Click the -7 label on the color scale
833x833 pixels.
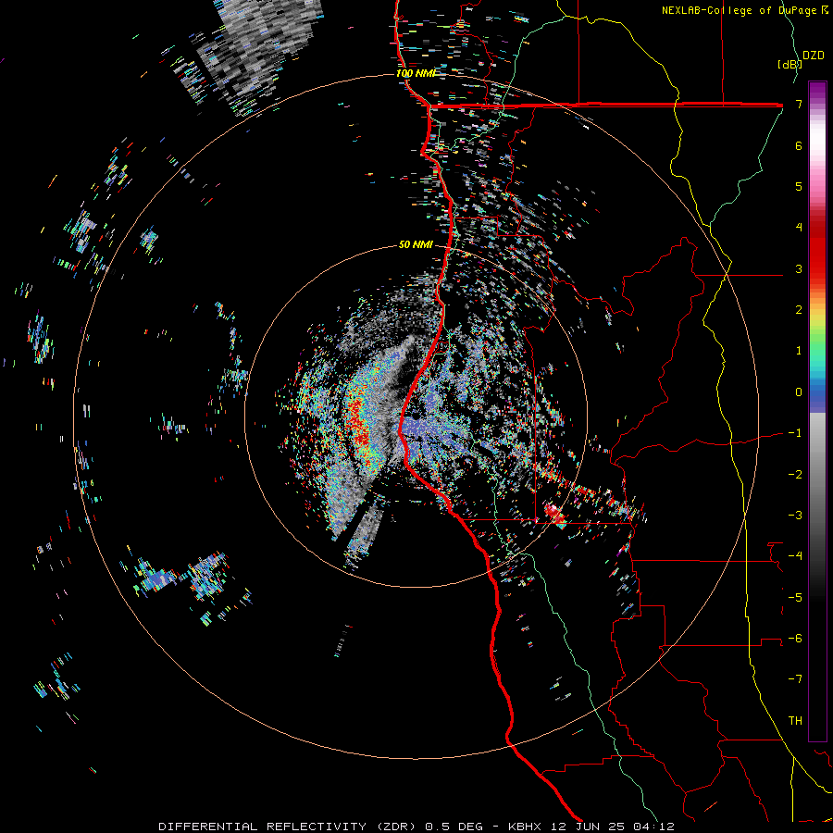point(795,679)
